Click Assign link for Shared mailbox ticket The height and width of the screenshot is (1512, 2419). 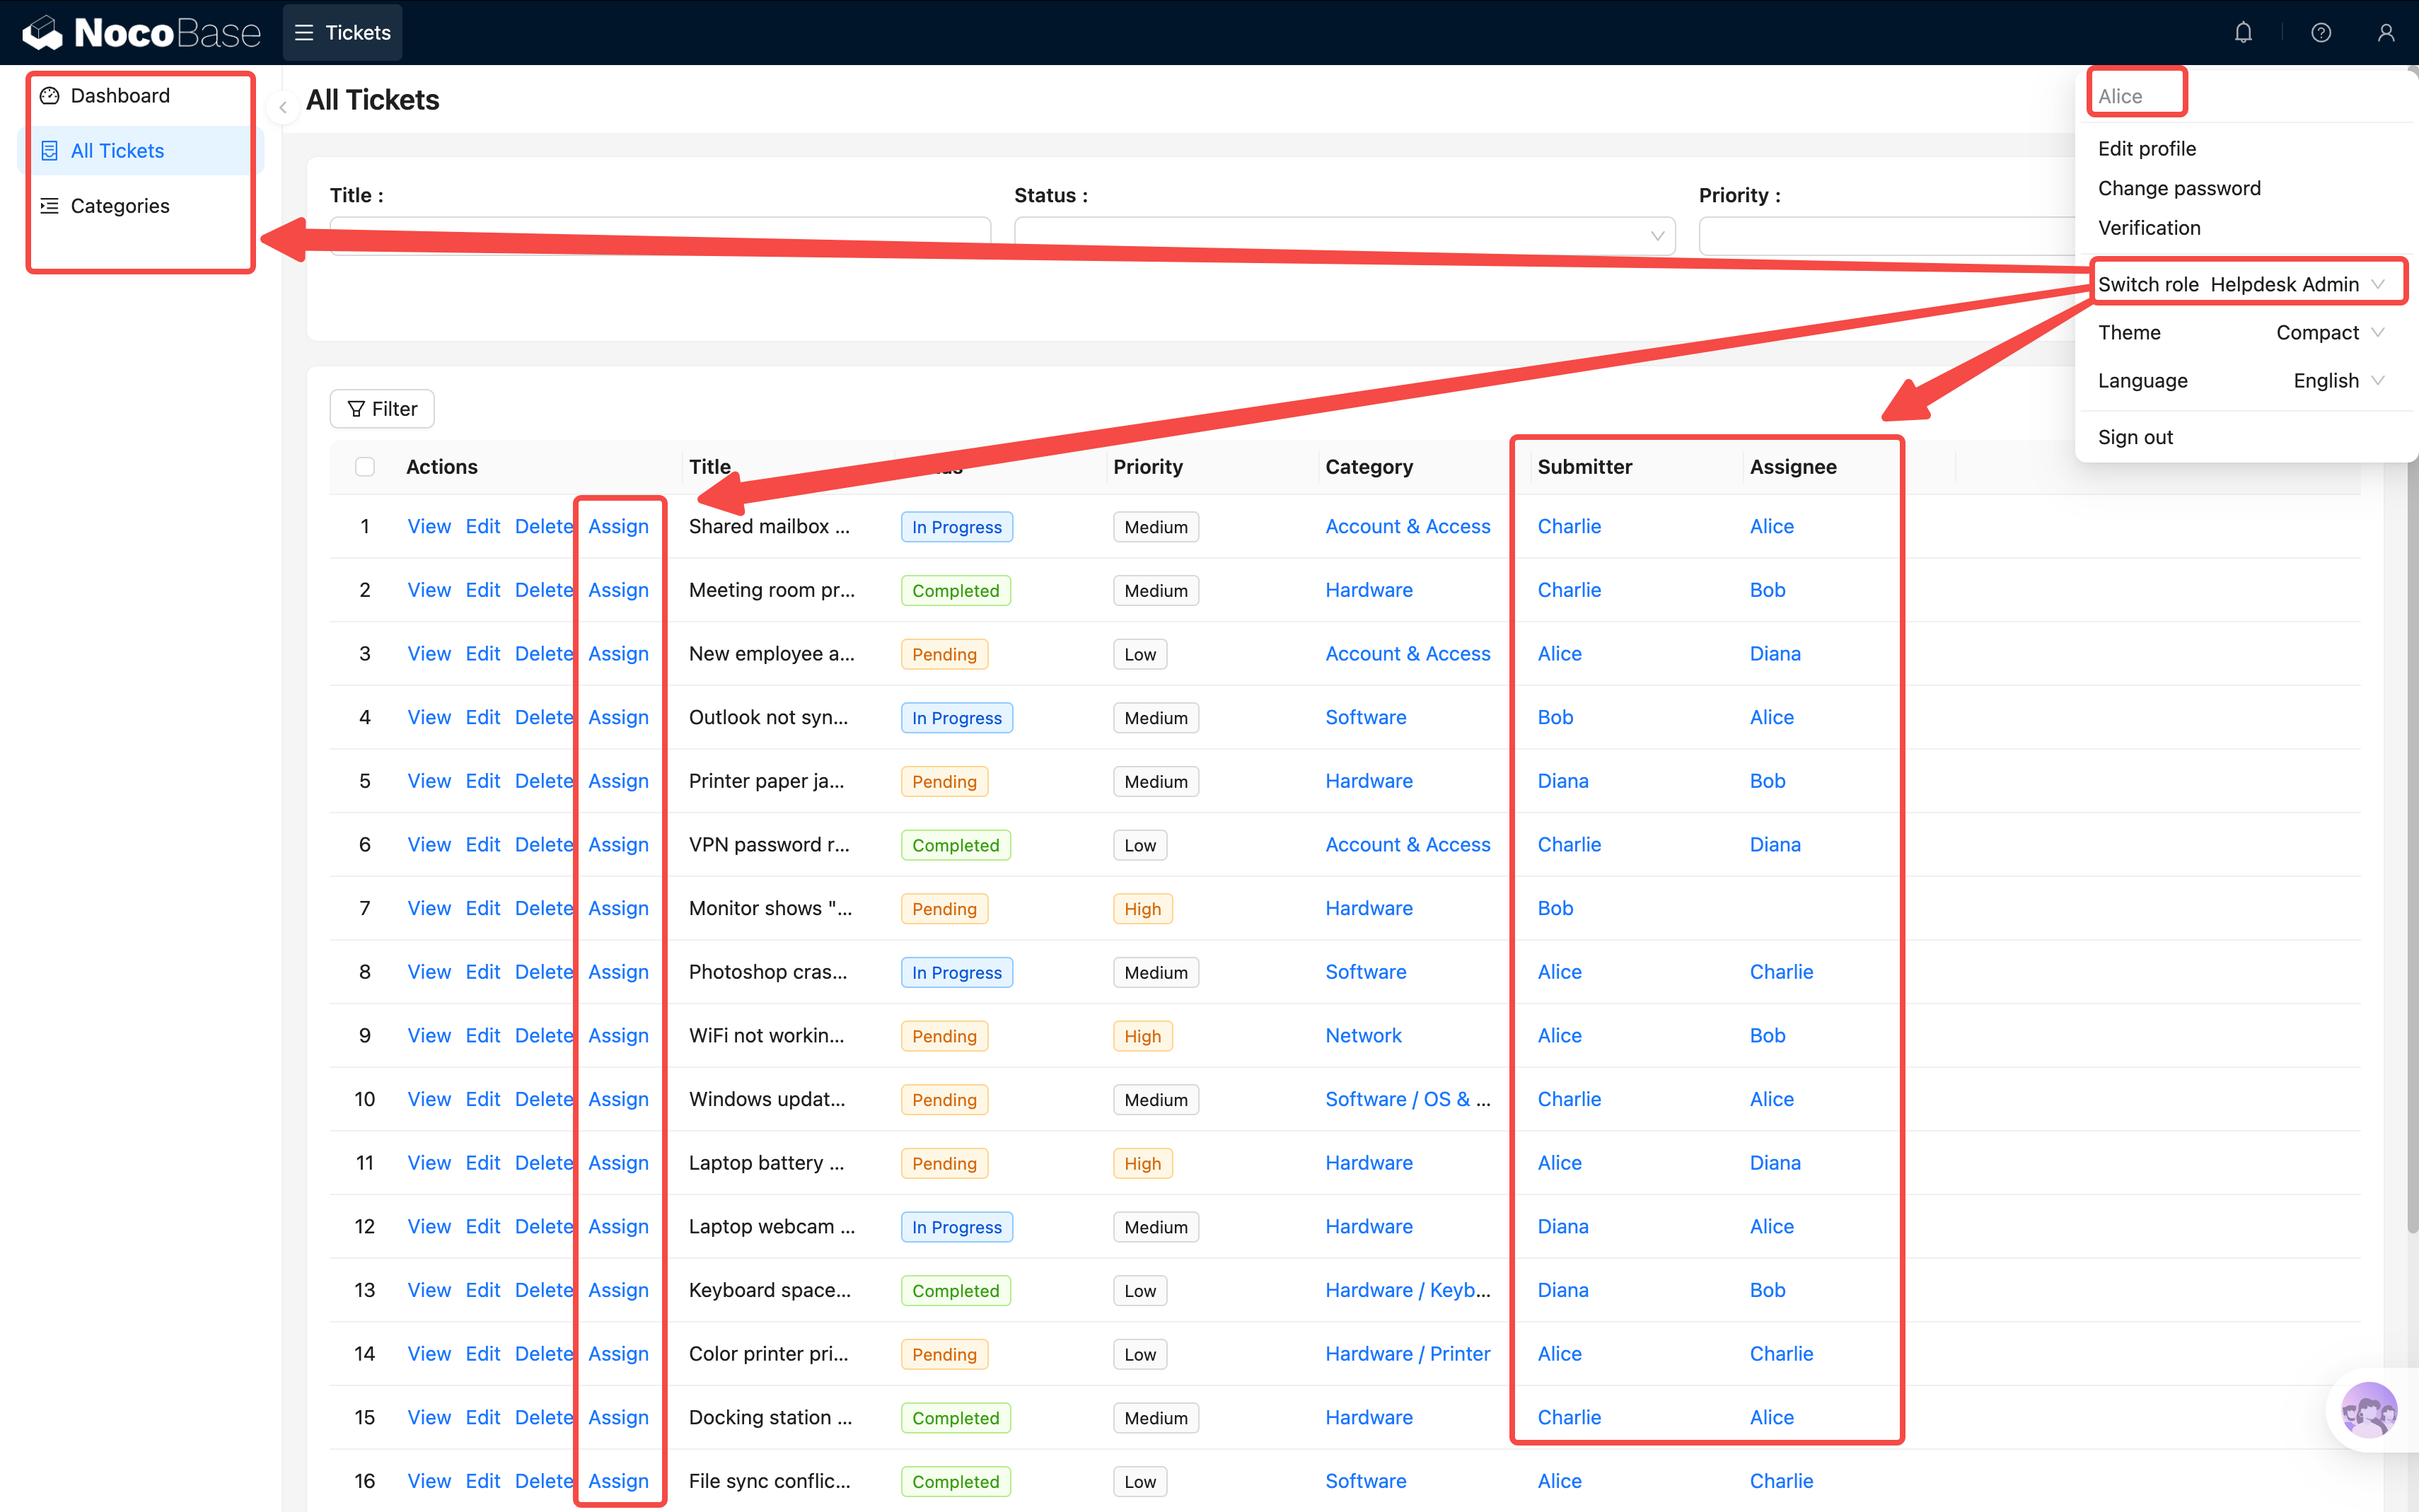coord(618,527)
